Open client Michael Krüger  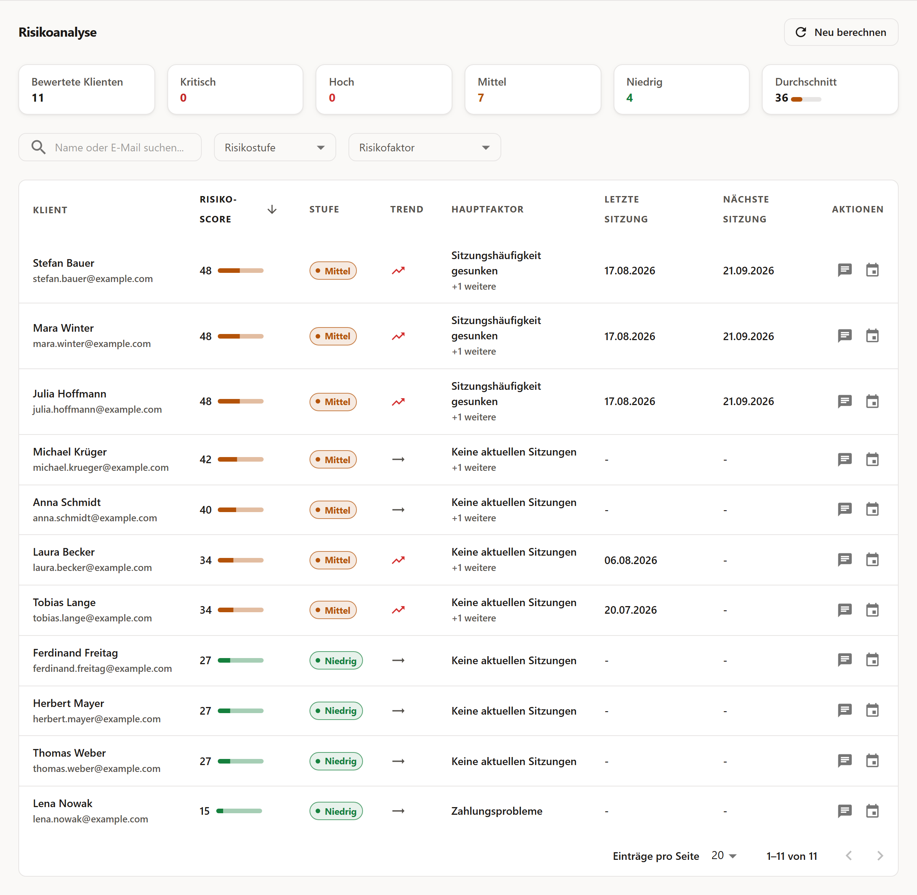point(70,451)
